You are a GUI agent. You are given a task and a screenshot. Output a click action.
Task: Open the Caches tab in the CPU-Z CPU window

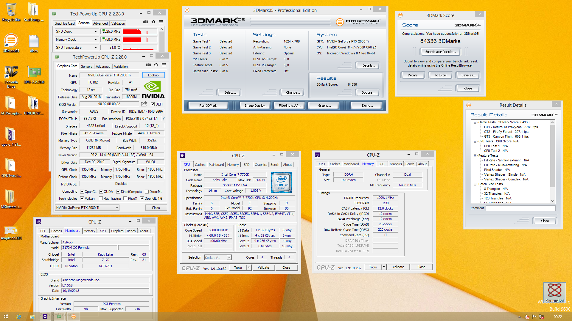point(200,165)
